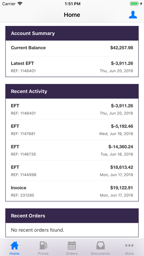Select the EFT entry REF 1146735
144x256 pixels.
[72, 150]
